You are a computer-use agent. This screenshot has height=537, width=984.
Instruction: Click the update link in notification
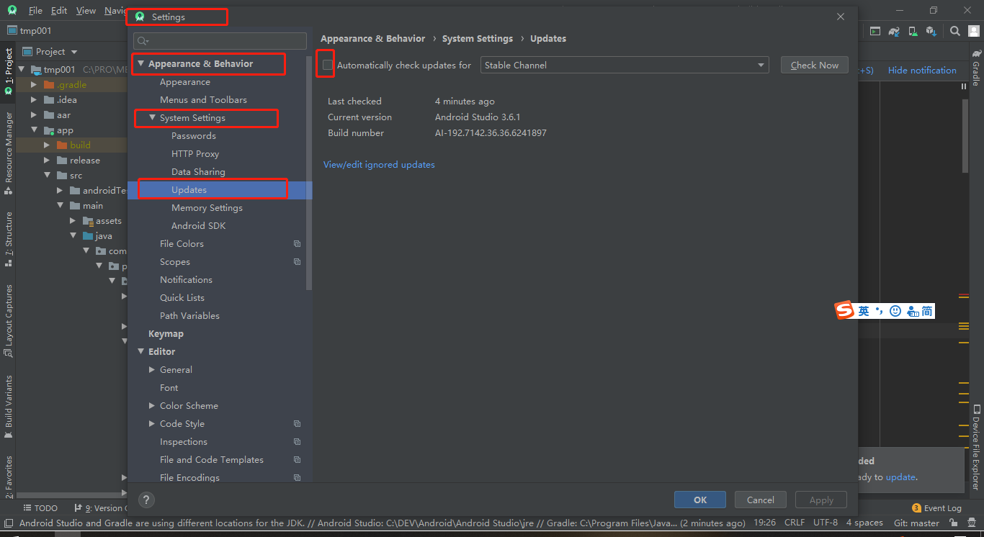[x=900, y=477]
